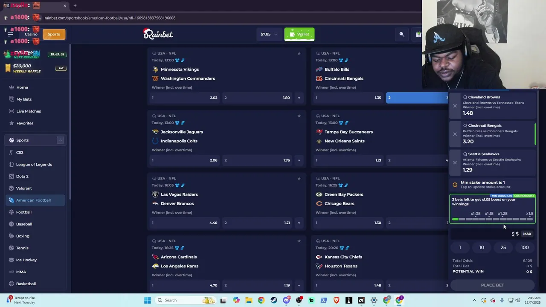The image size is (546, 307).
Task: Expand more markets for Raiders vs Broncos
Action: (x=299, y=223)
